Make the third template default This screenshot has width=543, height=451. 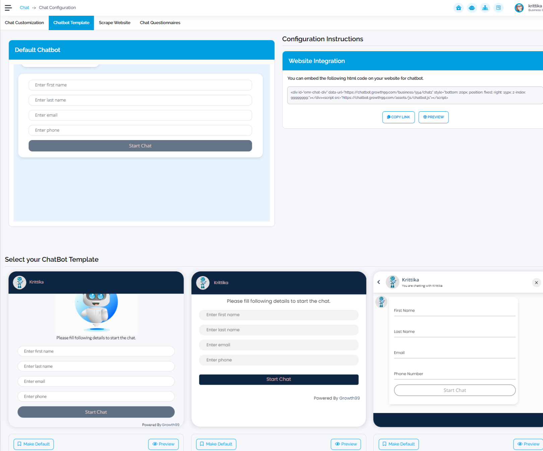coord(399,444)
